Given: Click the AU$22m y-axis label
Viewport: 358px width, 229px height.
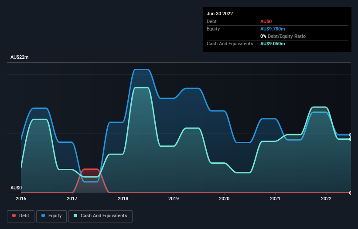Looking at the screenshot, I should pyautogui.click(x=20, y=57).
